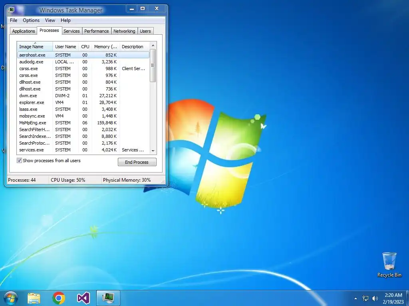Open the File menu
The image size is (409, 306).
click(14, 20)
